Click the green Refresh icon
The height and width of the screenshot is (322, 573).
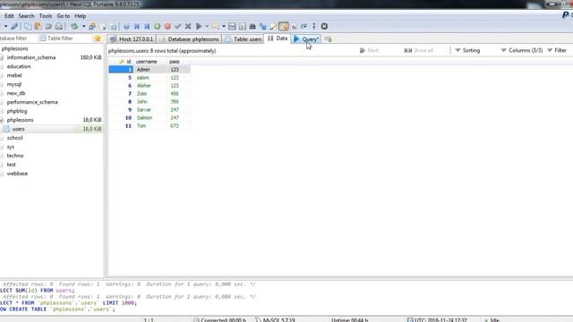[74, 26]
